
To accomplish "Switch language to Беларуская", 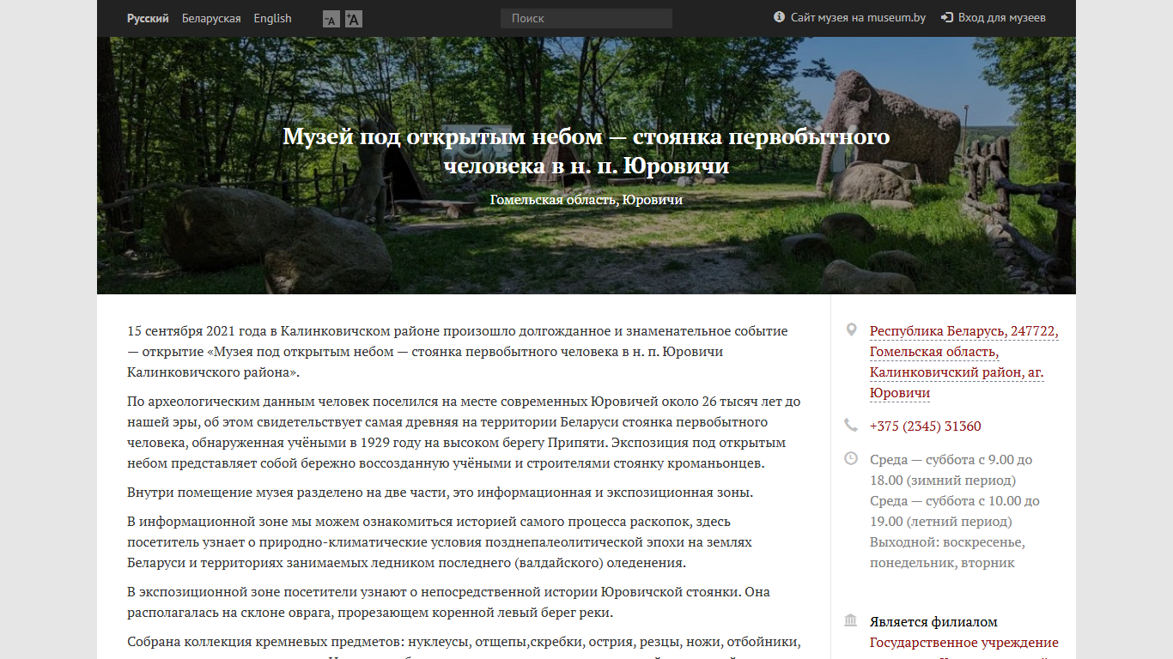I will [x=211, y=18].
